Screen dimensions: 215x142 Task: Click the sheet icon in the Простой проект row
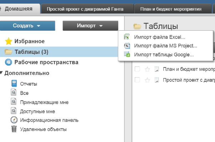click(x=156, y=80)
